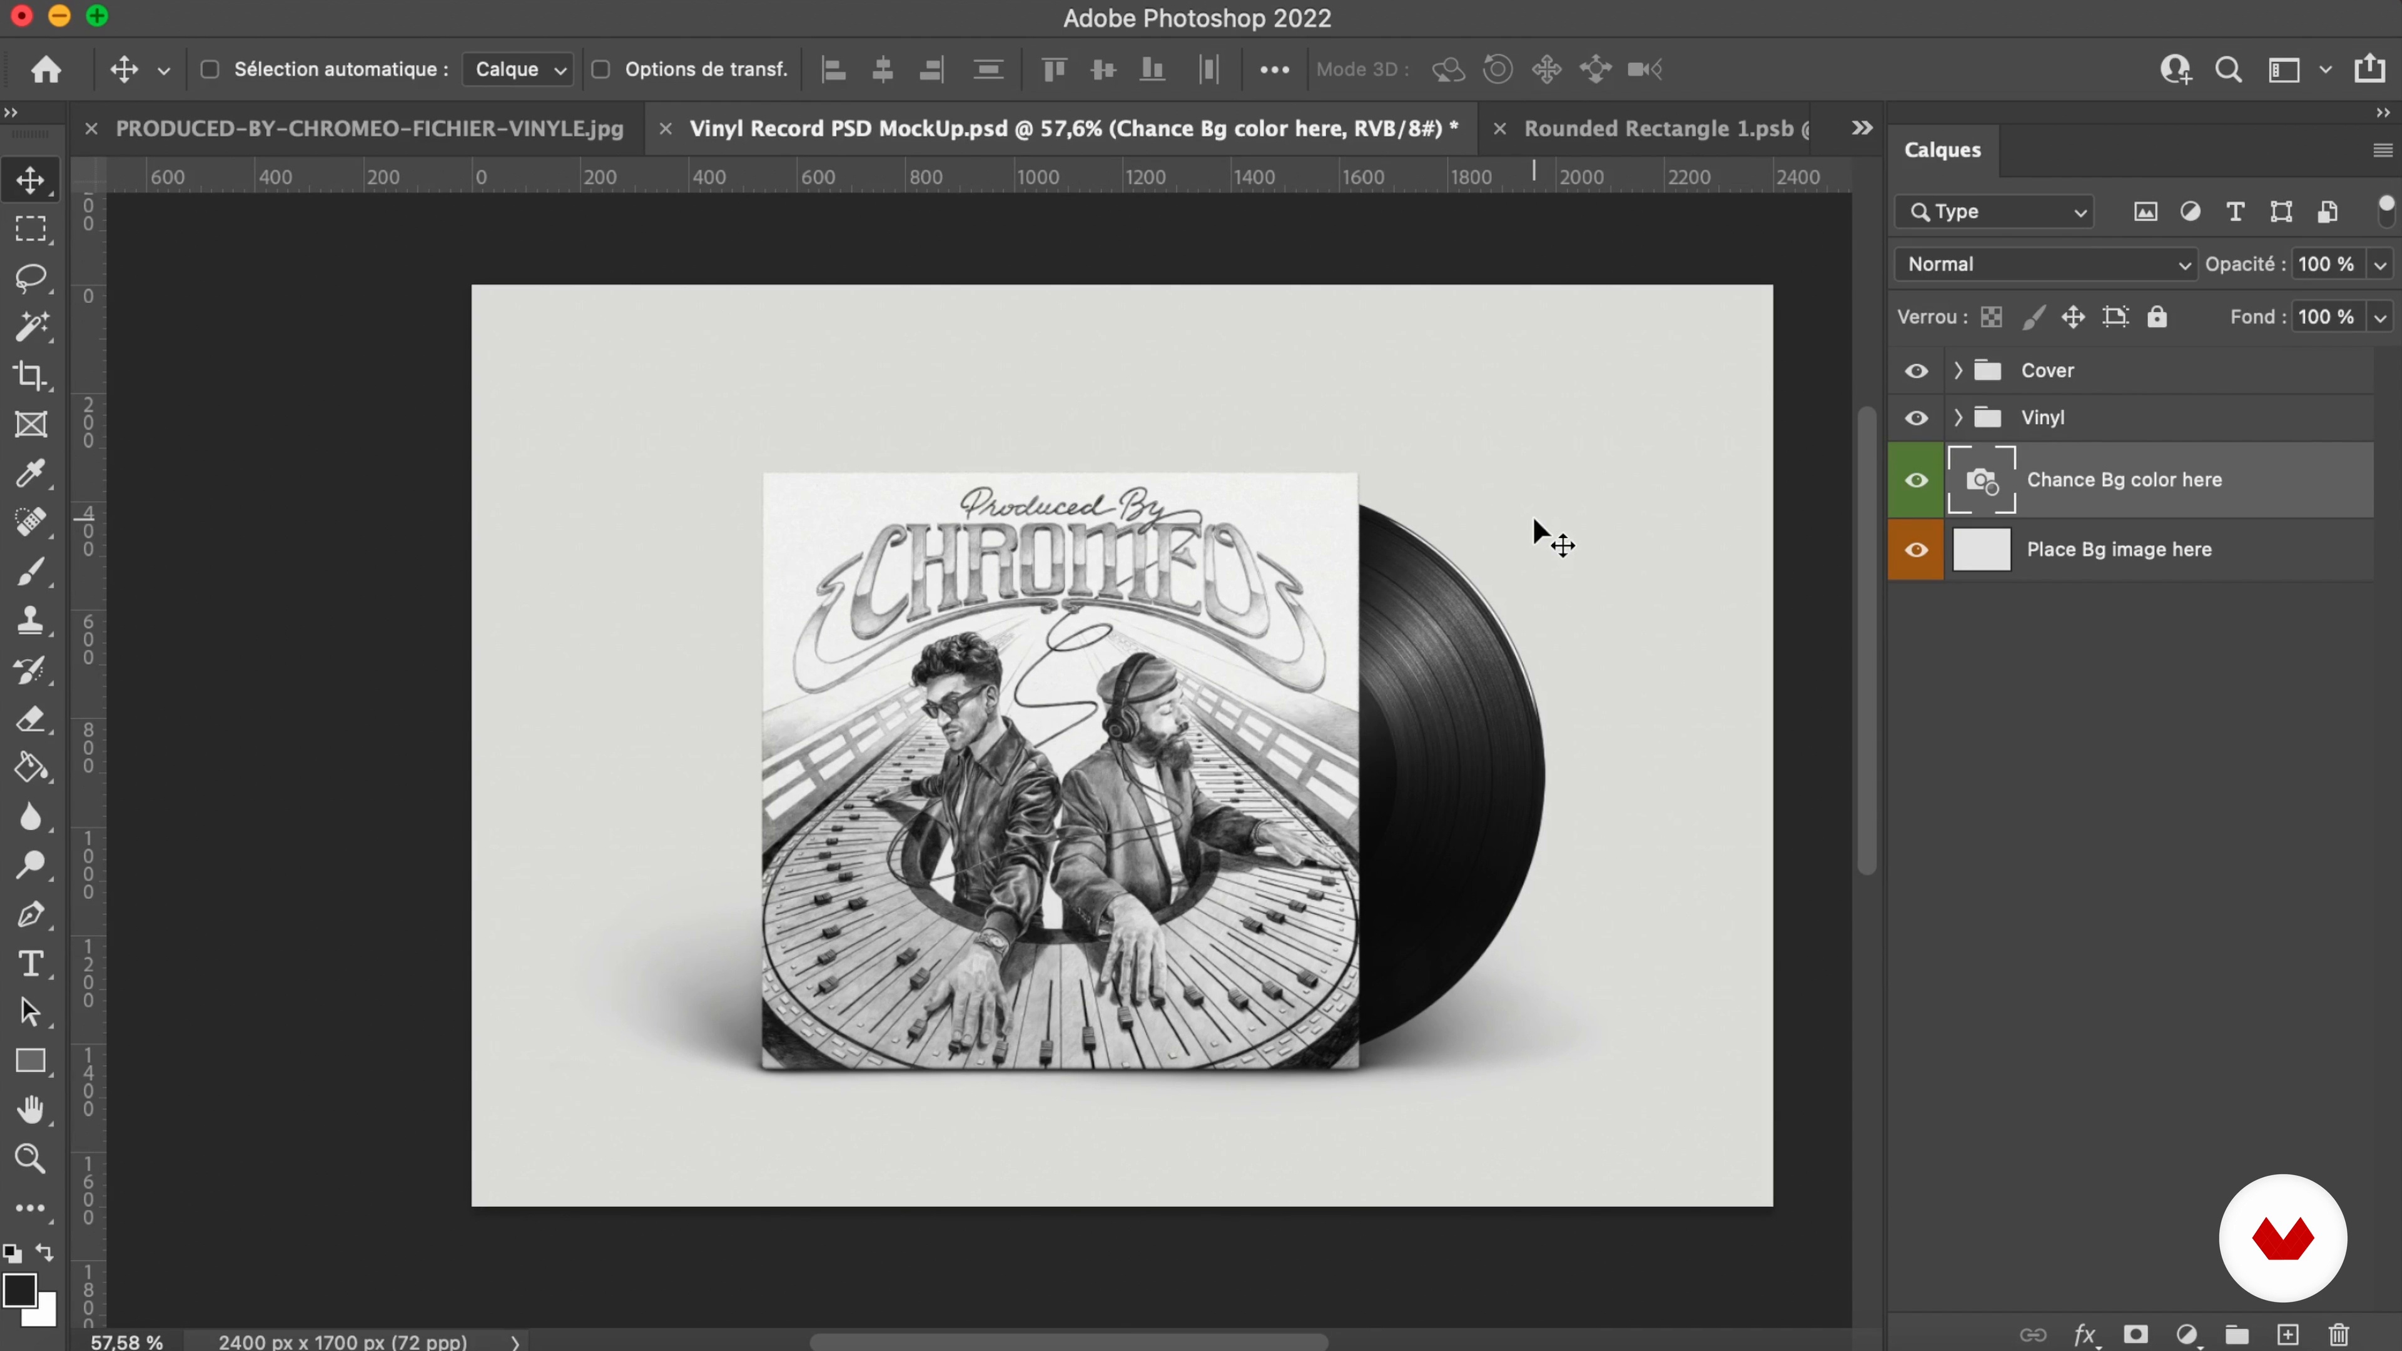Select the History Brush tool

[30, 669]
